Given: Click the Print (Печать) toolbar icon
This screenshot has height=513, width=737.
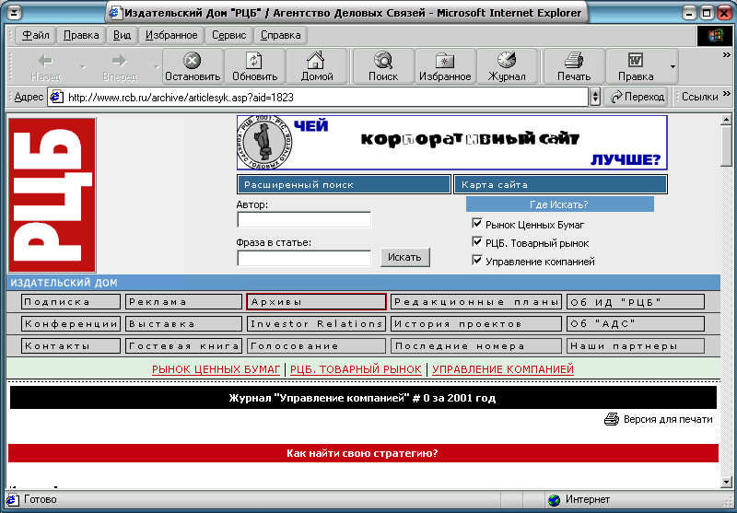Looking at the screenshot, I should 574,61.
